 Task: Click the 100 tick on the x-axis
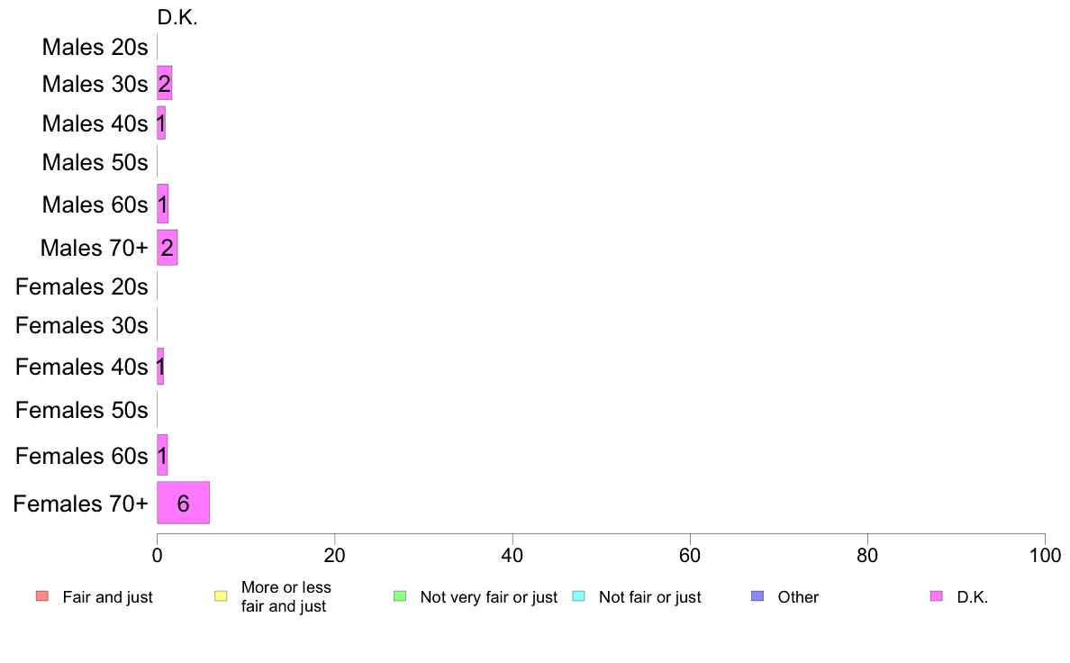[1045, 555]
